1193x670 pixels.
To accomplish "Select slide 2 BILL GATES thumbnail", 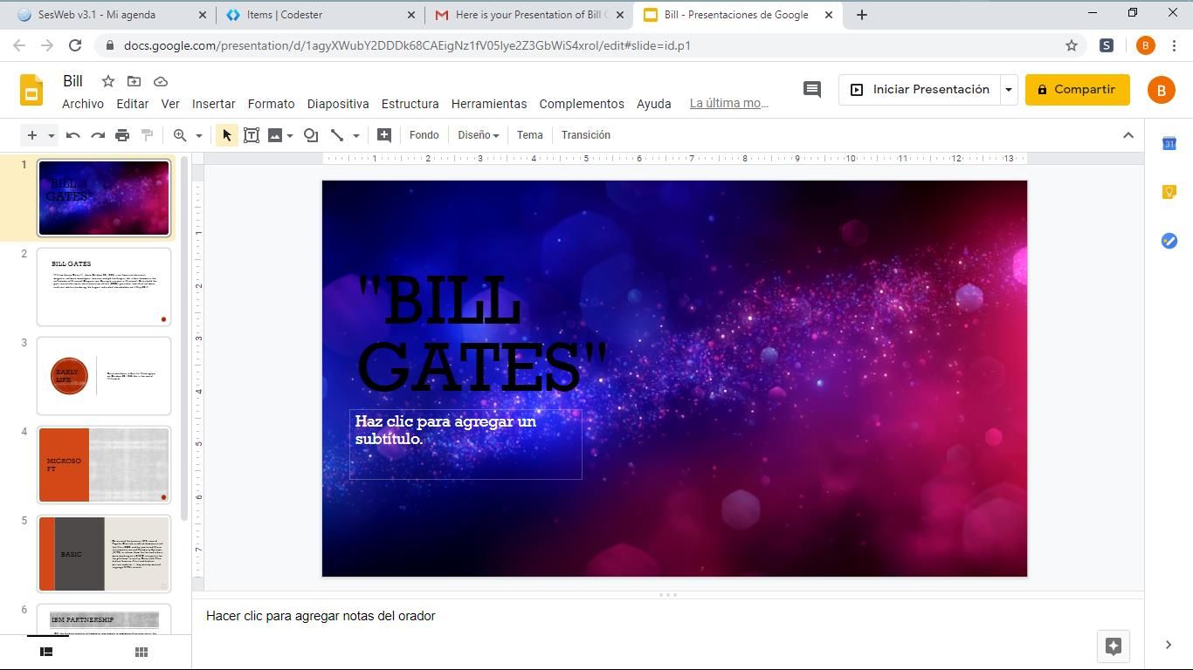I will [104, 287].
